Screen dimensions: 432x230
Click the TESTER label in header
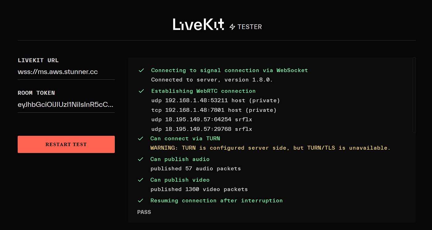click(x=250, y=27)
